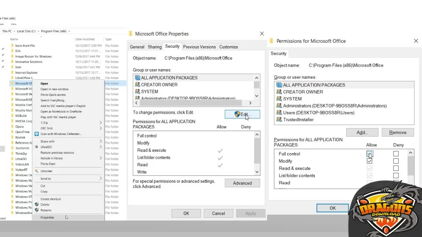Open the Share with submenu arrow
Screen dimensions: 422x237
[101, 142]
